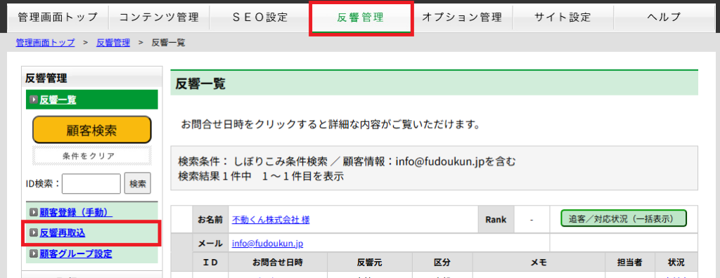Viewport: 720px width, 278px height.
Task: Click arrow icon beside 顧客登録（手動）
Action: pos(34,212)
